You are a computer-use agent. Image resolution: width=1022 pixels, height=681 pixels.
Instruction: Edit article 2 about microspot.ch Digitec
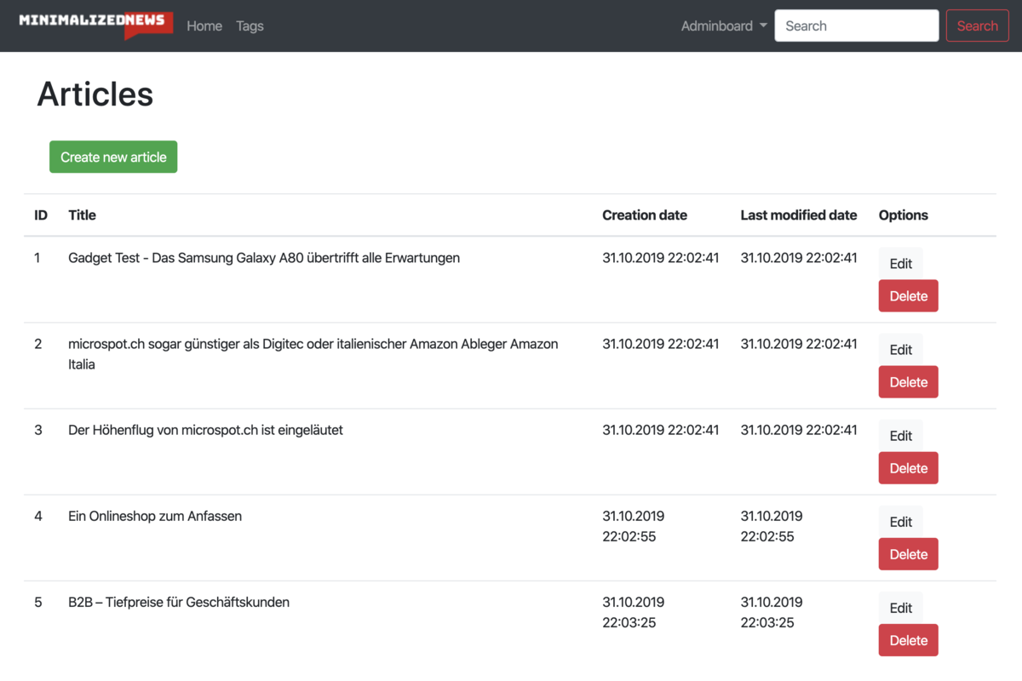click(900, 350)
